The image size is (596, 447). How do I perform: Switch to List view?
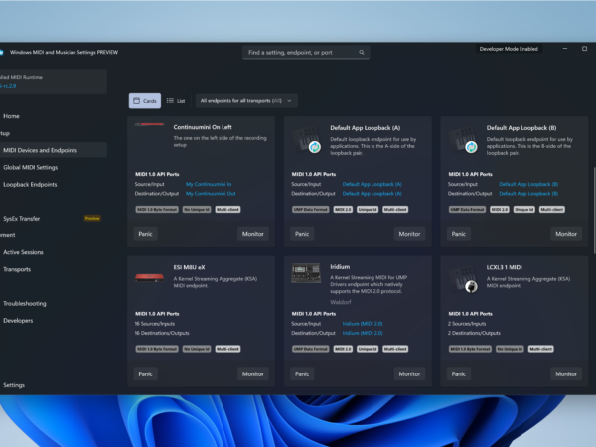point(176,101)
